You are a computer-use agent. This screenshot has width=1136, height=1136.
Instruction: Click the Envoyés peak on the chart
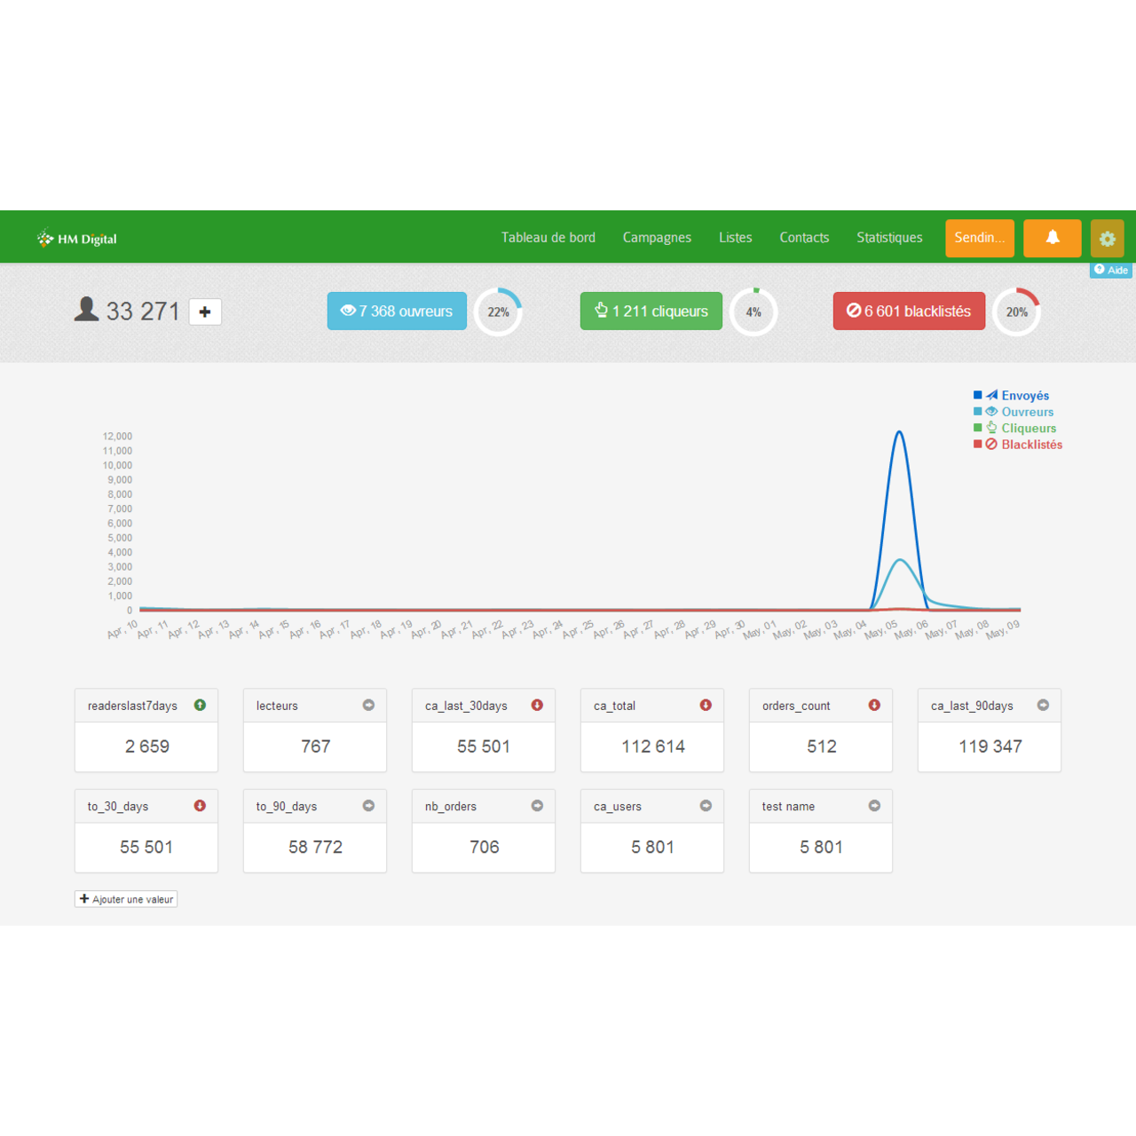(899, 433)
